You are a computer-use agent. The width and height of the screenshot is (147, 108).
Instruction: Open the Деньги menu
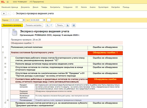coord(36,7)
